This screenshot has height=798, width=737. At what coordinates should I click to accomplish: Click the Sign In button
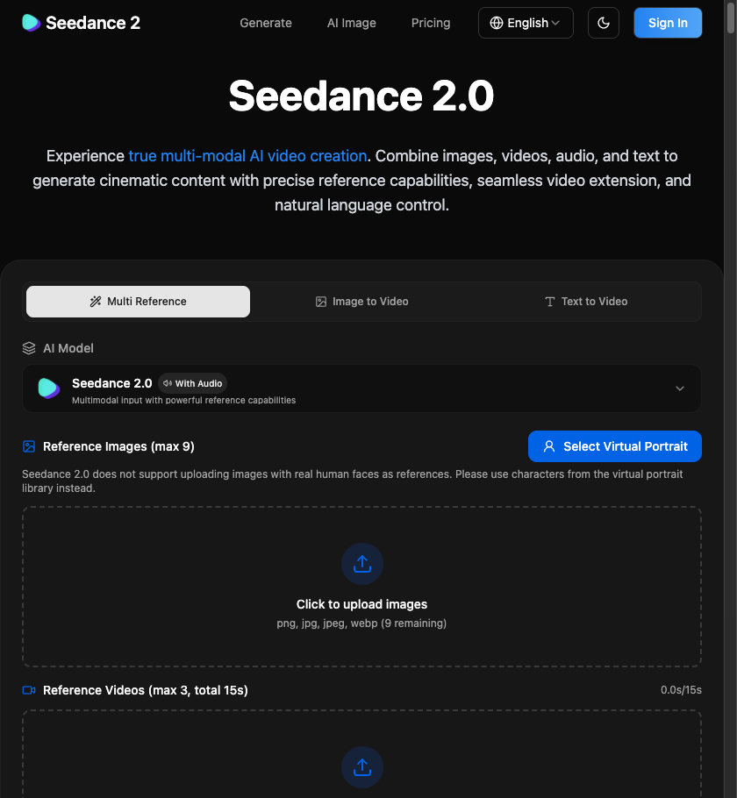[x=668, y=23]
